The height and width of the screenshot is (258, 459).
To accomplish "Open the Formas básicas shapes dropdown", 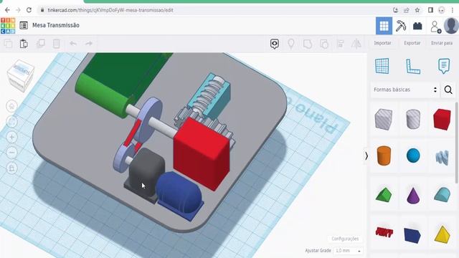I will (405, 90).
